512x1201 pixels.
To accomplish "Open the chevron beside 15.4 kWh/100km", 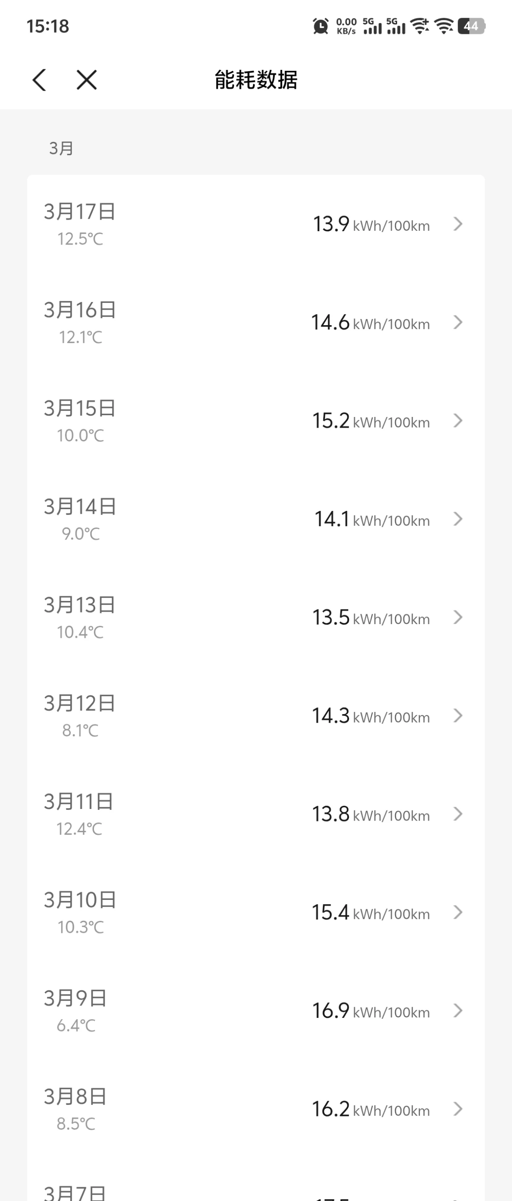I will (x=458, y=912).
